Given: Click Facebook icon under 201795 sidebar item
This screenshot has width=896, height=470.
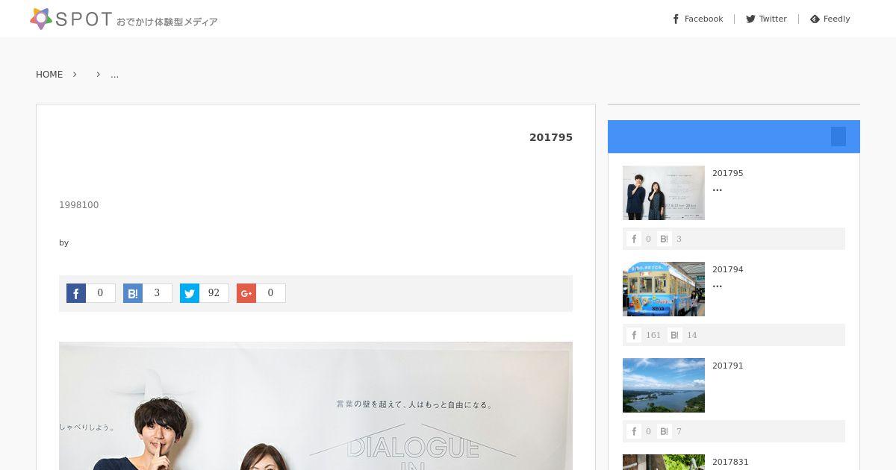Looking at the screenshot, I should pos(634,239).
